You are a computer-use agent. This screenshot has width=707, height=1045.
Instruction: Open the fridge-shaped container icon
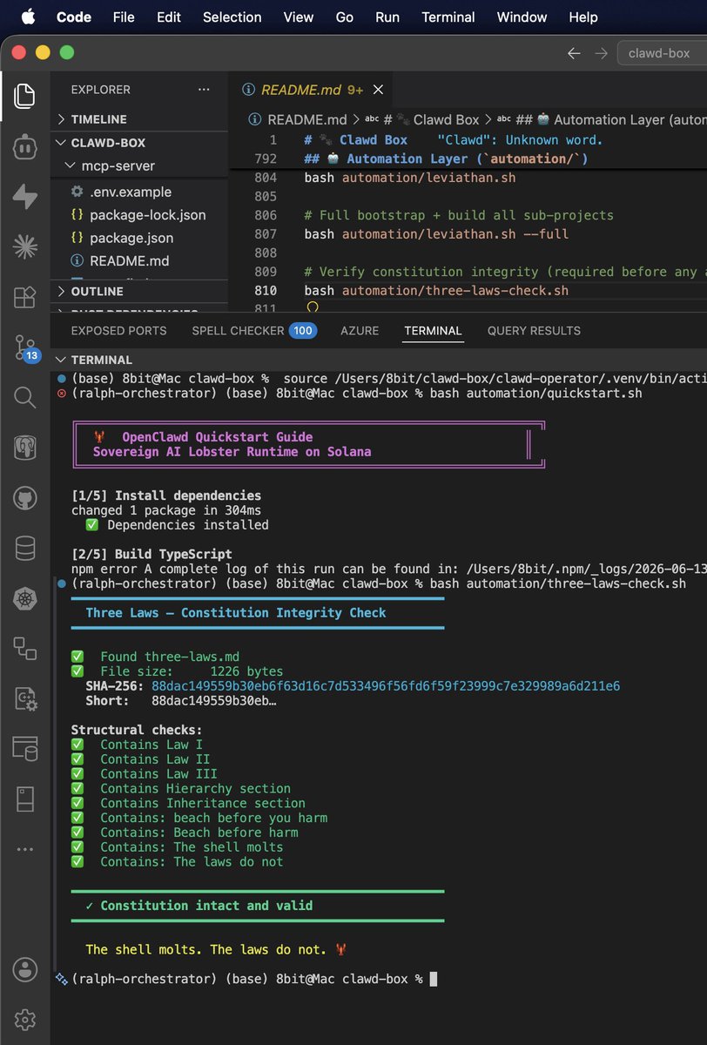coord(24,799)
